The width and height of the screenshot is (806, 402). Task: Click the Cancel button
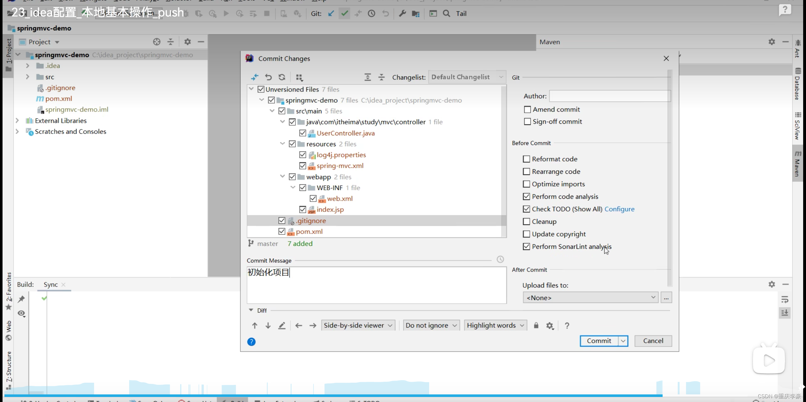click(653, 340)
